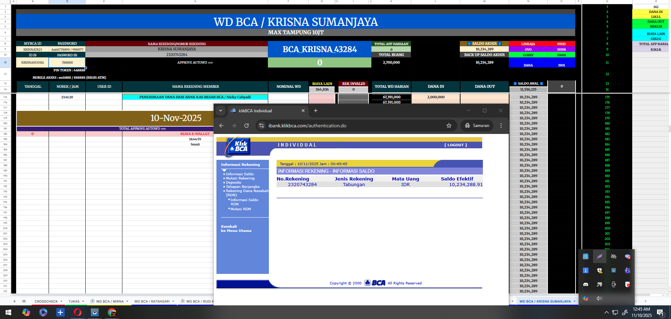Screen dimensions: 671x319
Task: Reload the klikBCA page
Action: click(247, 126)
